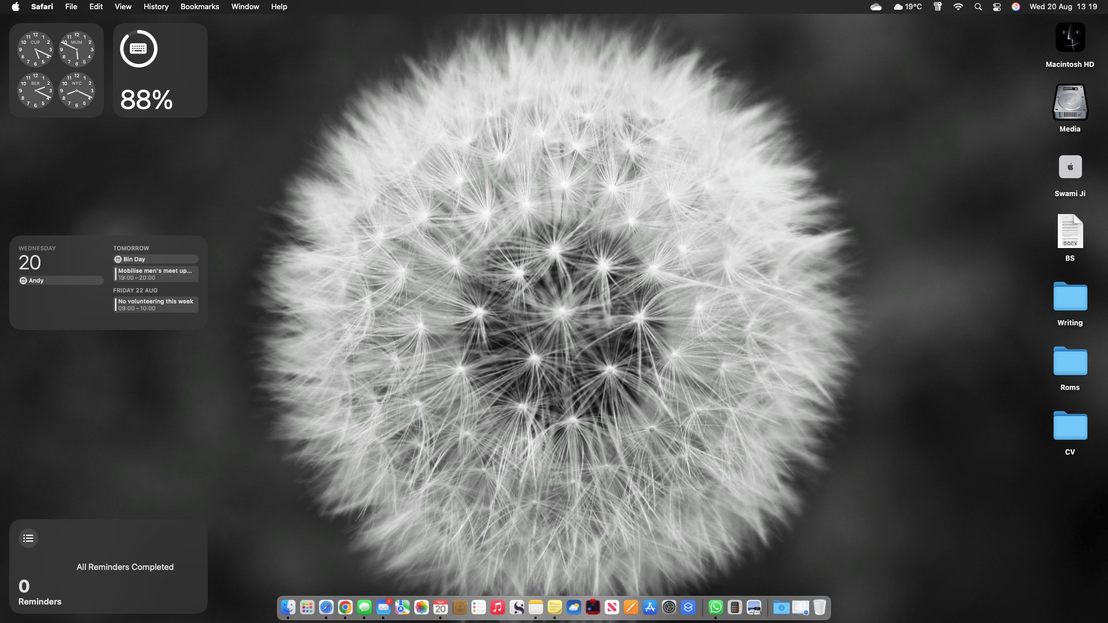Click the Mail icon with unread badge
This screenshot has height=623, width=1108.
[383, 607]
